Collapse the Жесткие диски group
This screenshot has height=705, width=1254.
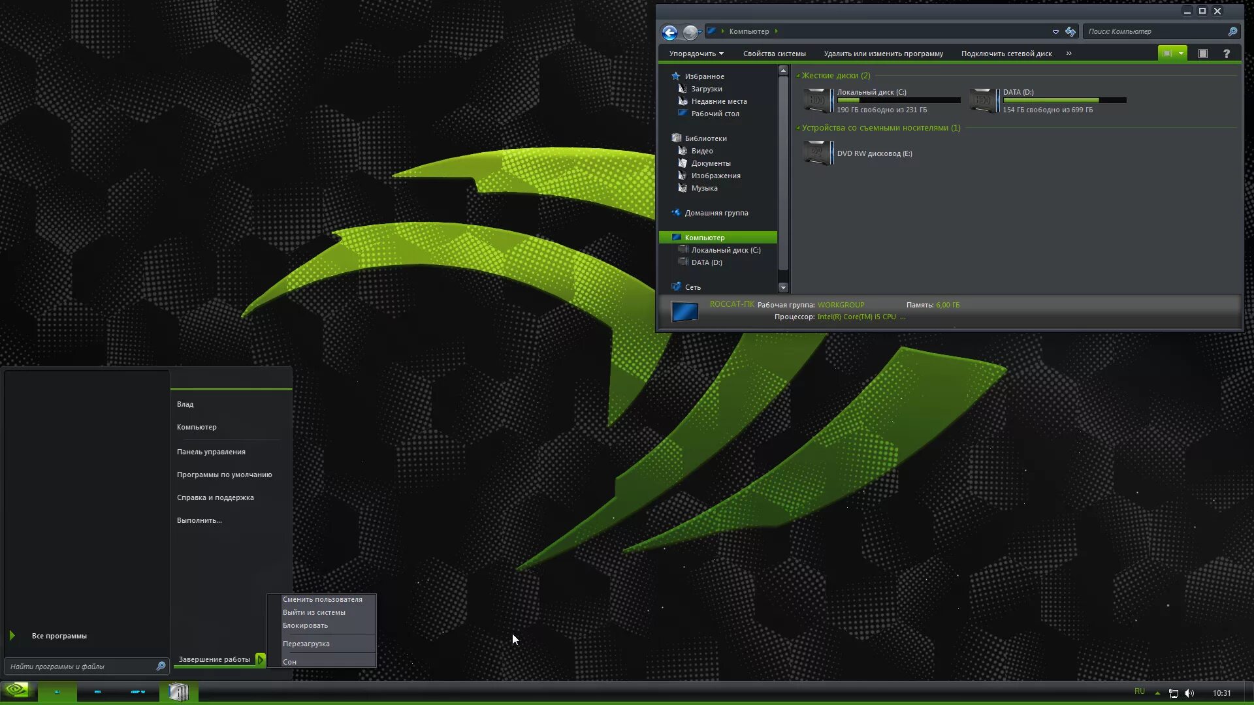(798, 76)
